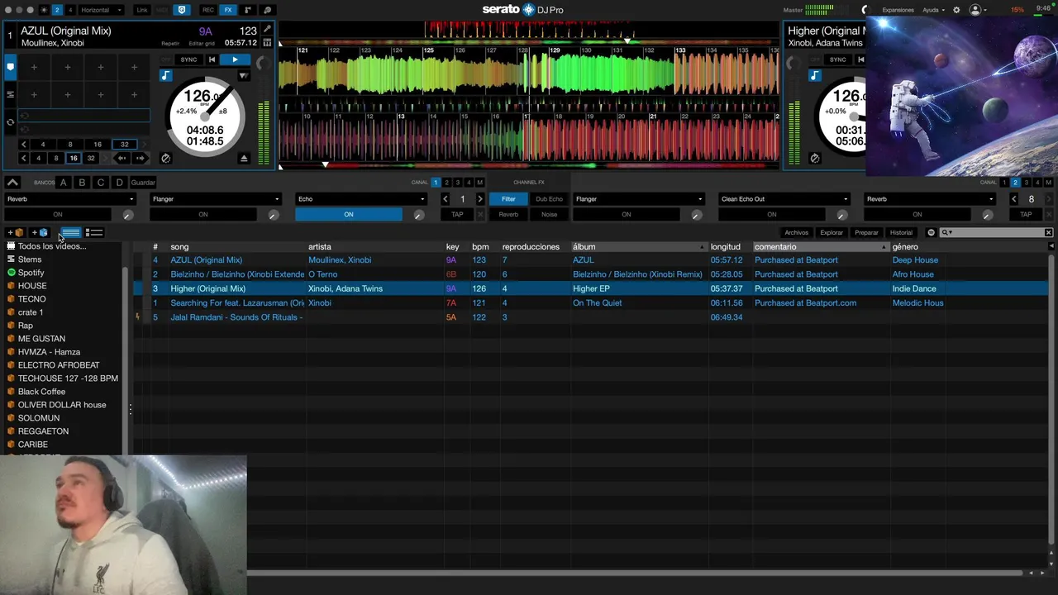Click Guardar to save FX bank
This screenshot has width=1058, height=595.
tap(143, 183)
